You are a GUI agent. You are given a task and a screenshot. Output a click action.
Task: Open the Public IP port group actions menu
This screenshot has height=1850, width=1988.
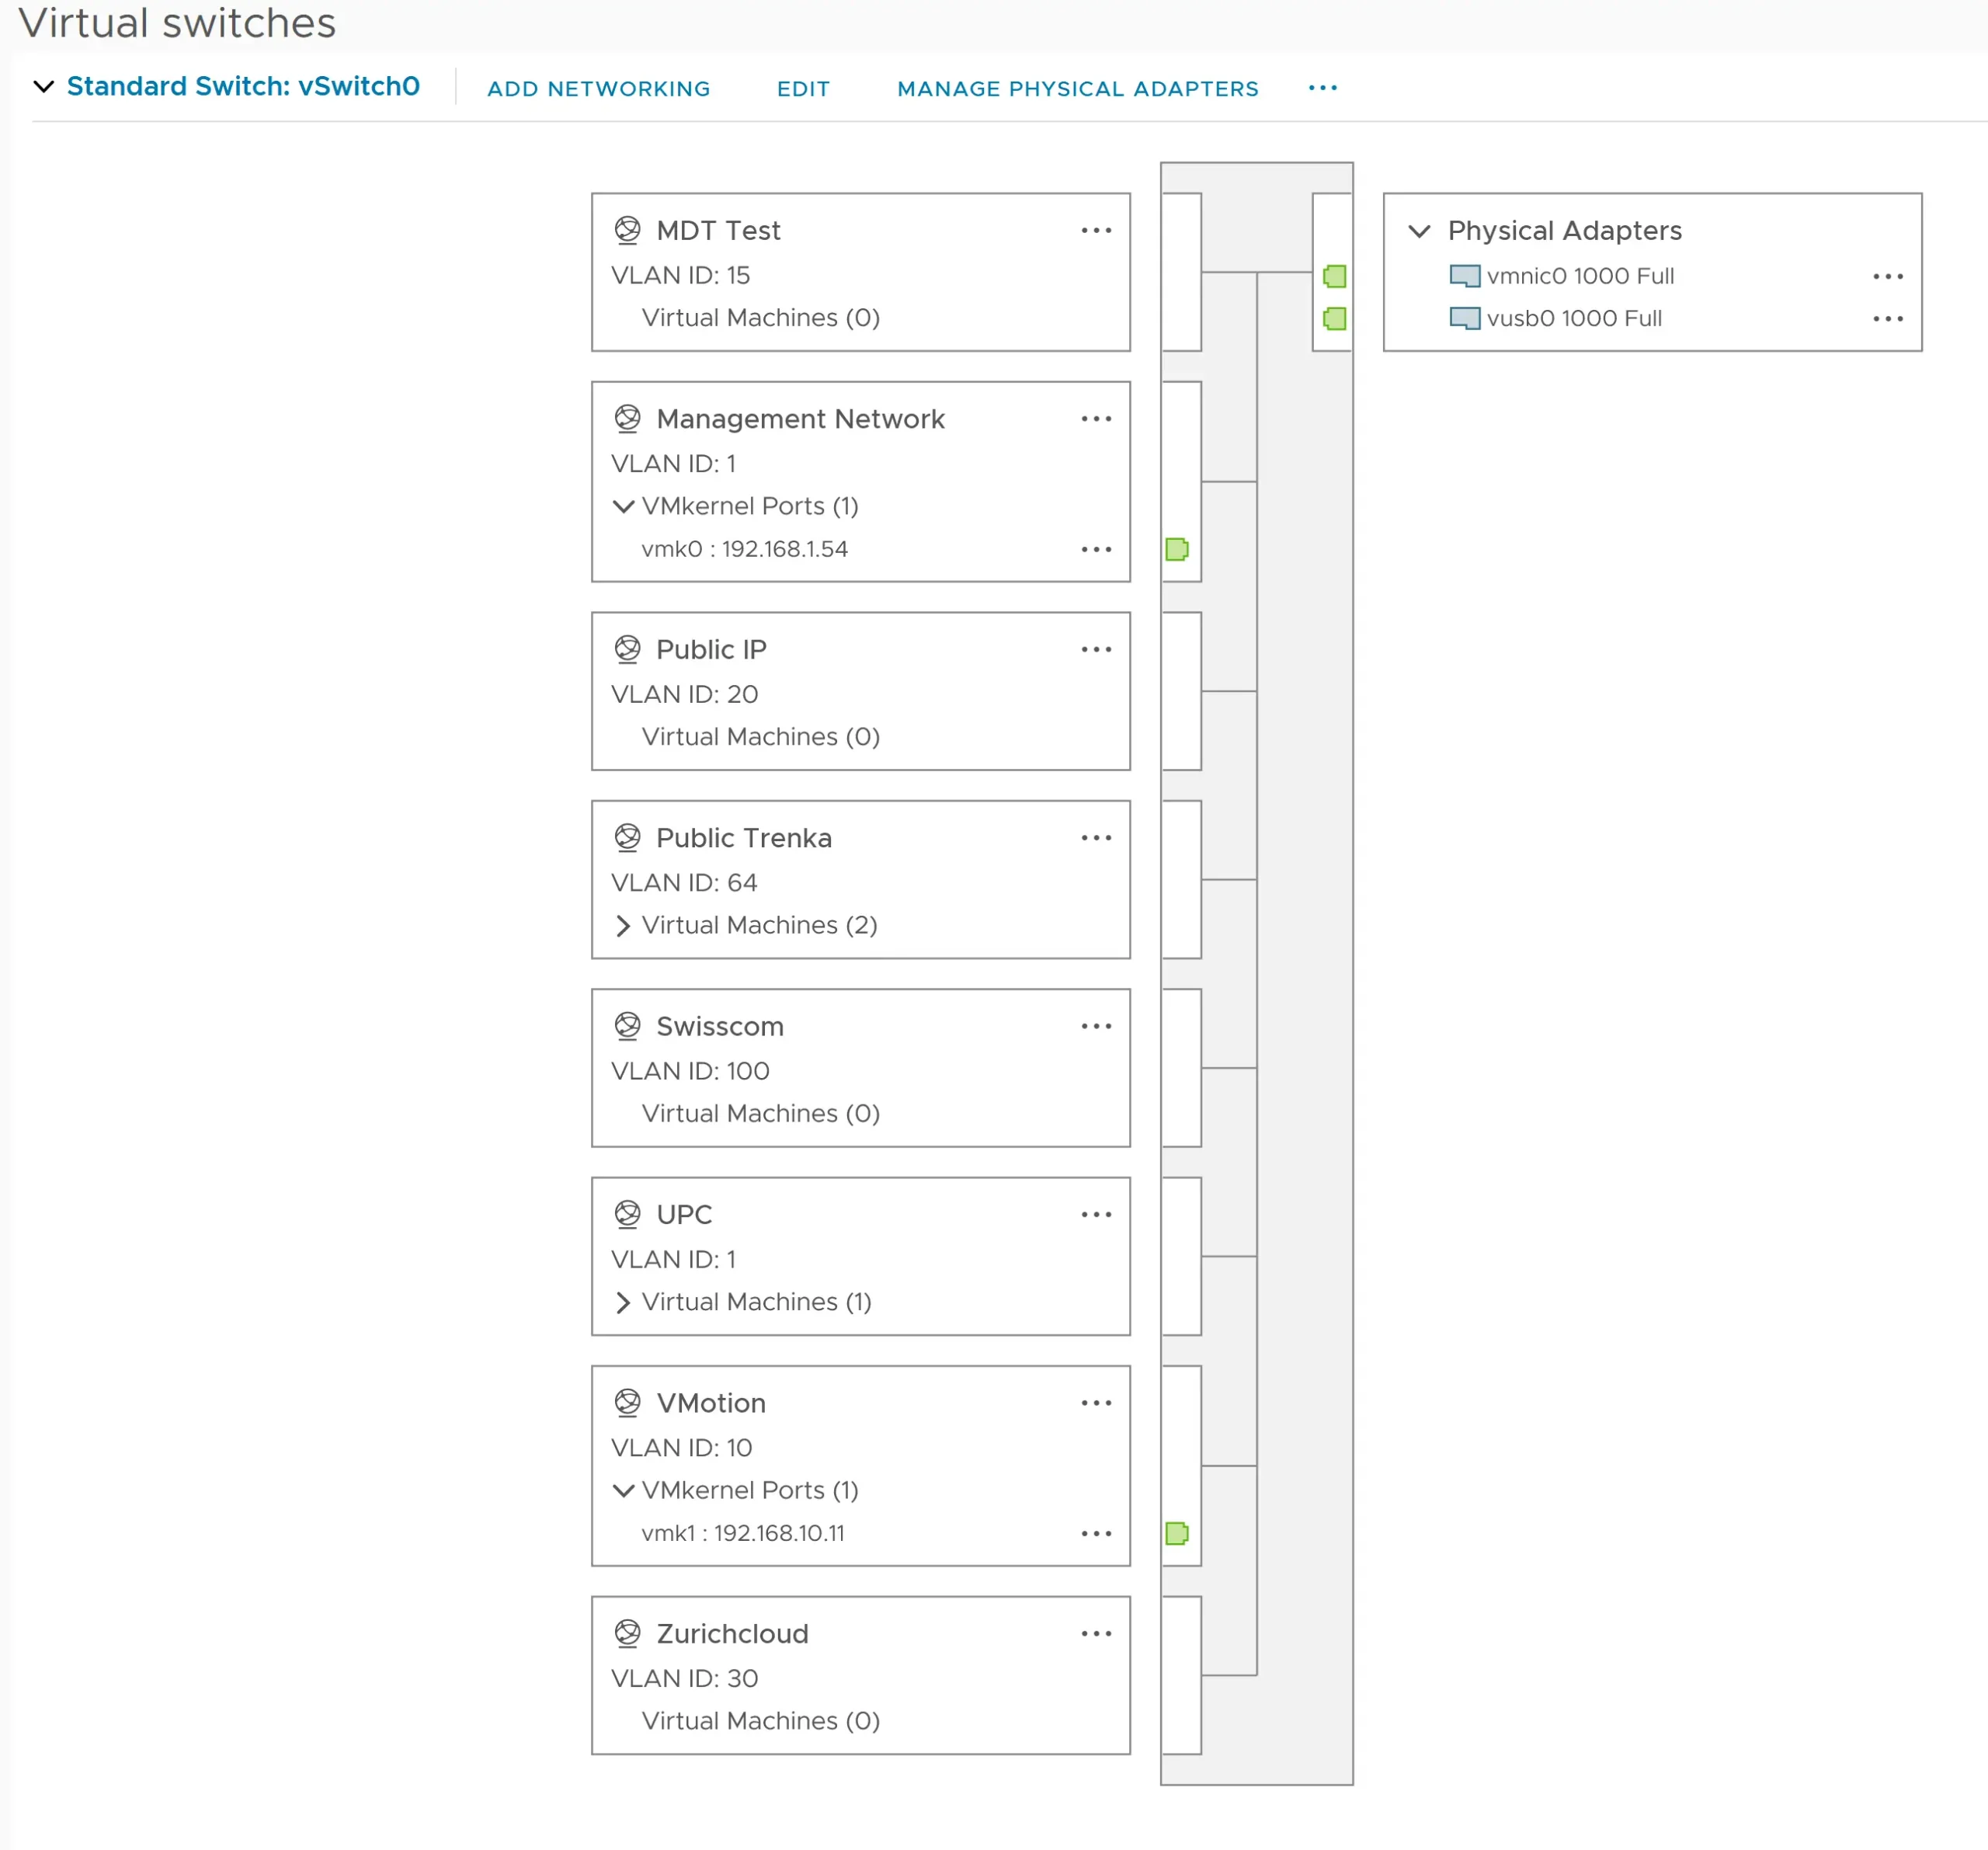1096,650
